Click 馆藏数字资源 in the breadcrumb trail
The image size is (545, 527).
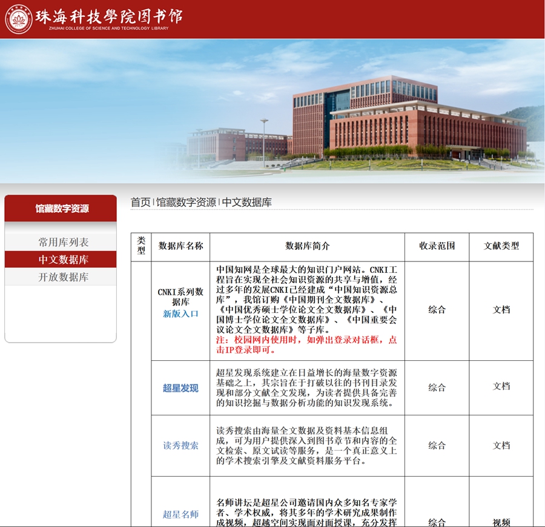pos(186,203)
